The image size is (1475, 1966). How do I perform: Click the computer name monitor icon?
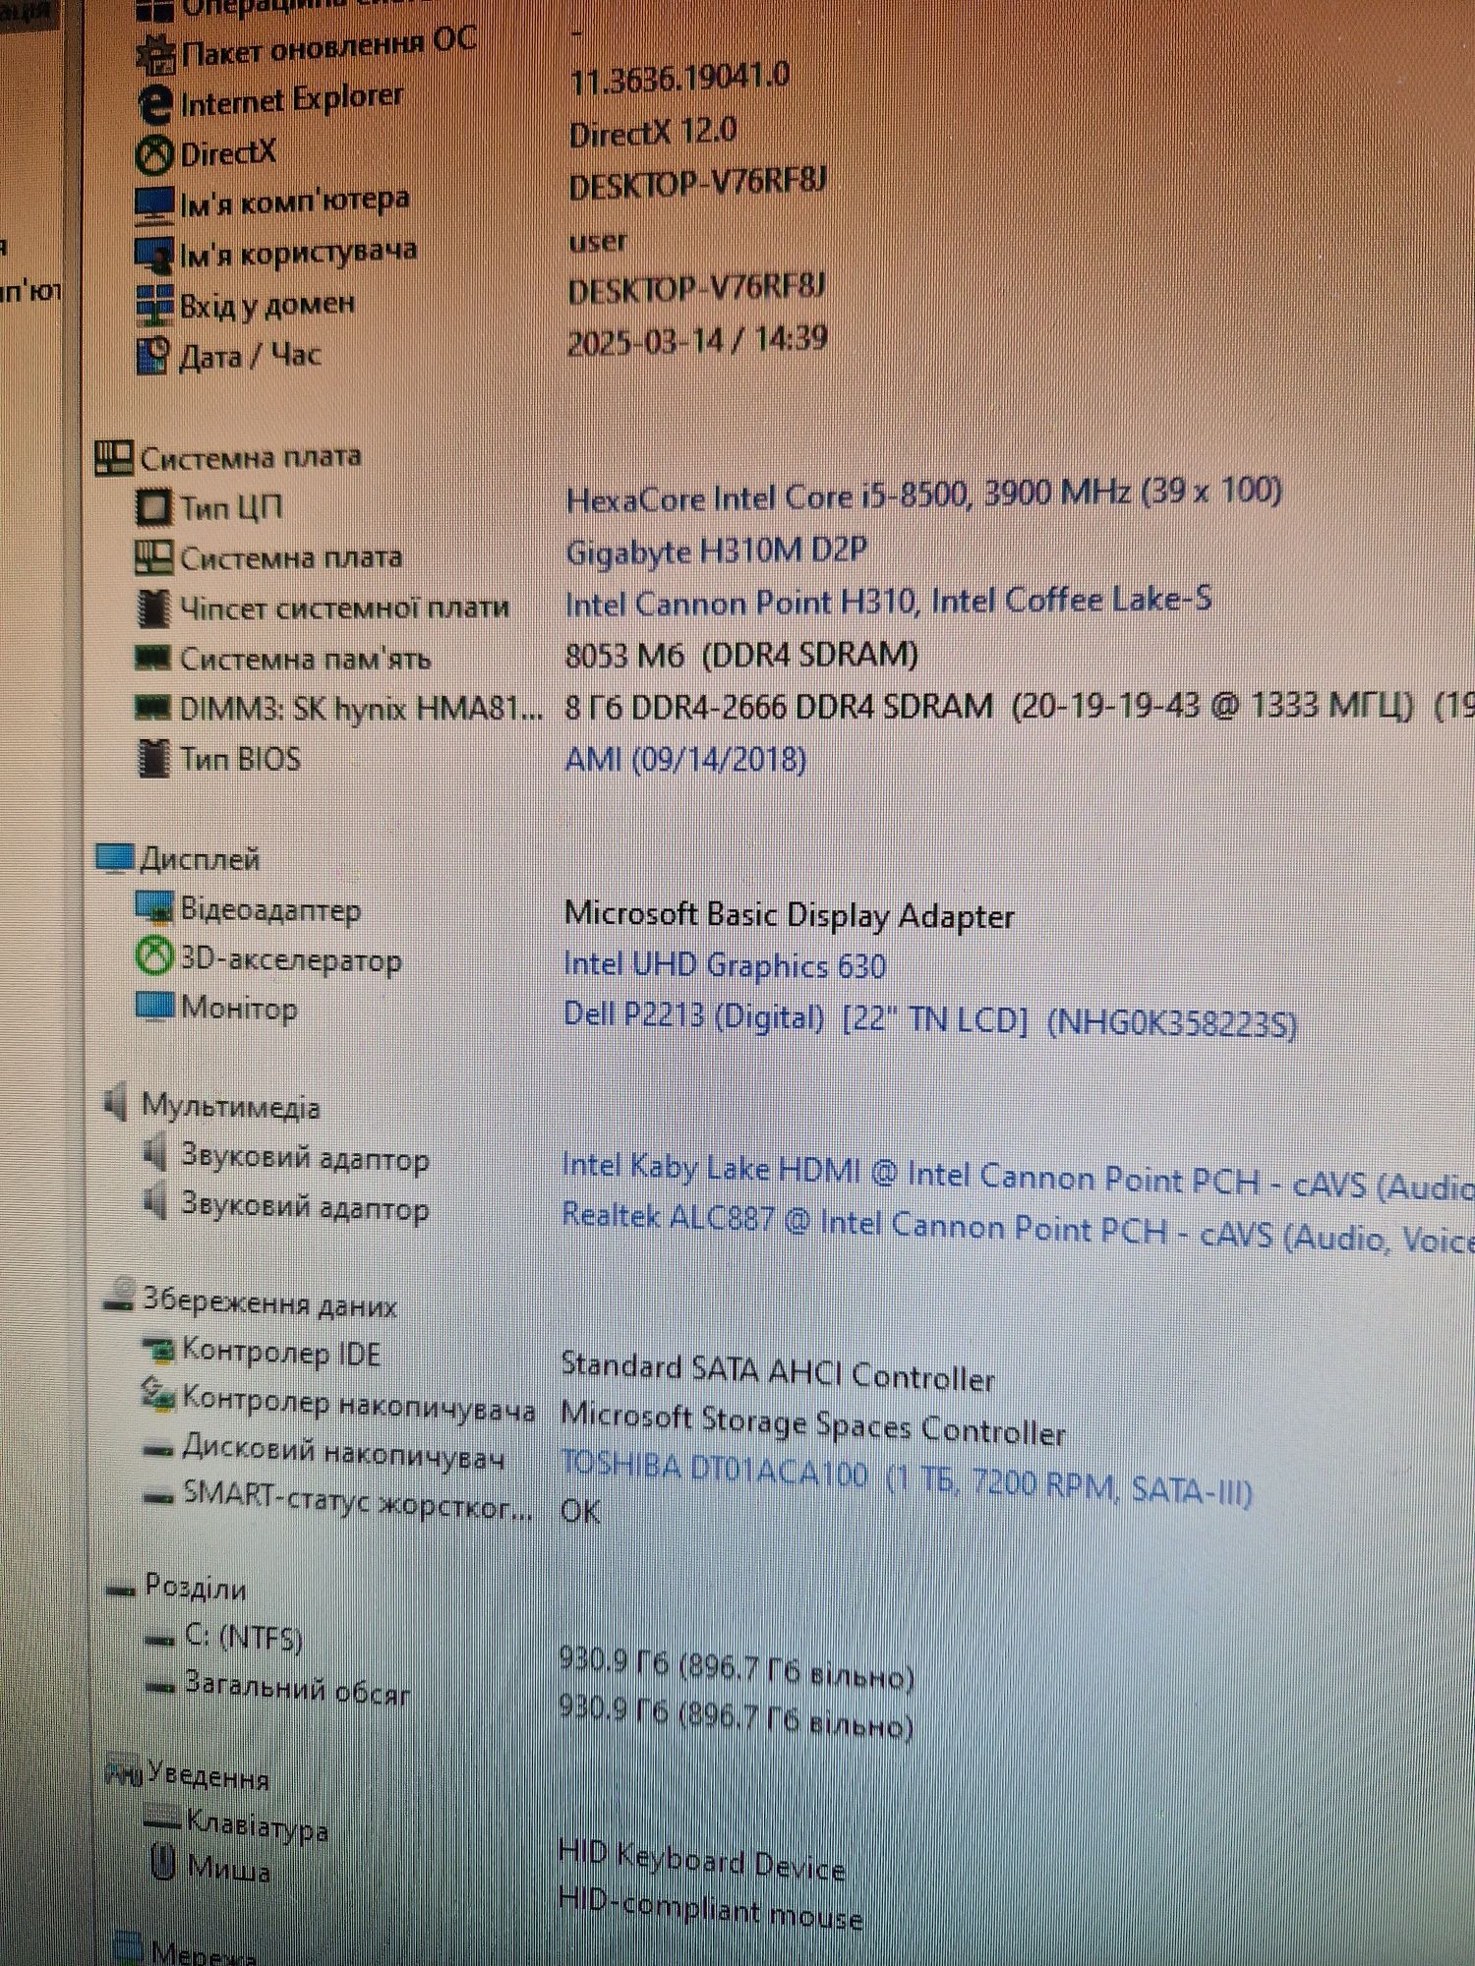pos(153,203)
